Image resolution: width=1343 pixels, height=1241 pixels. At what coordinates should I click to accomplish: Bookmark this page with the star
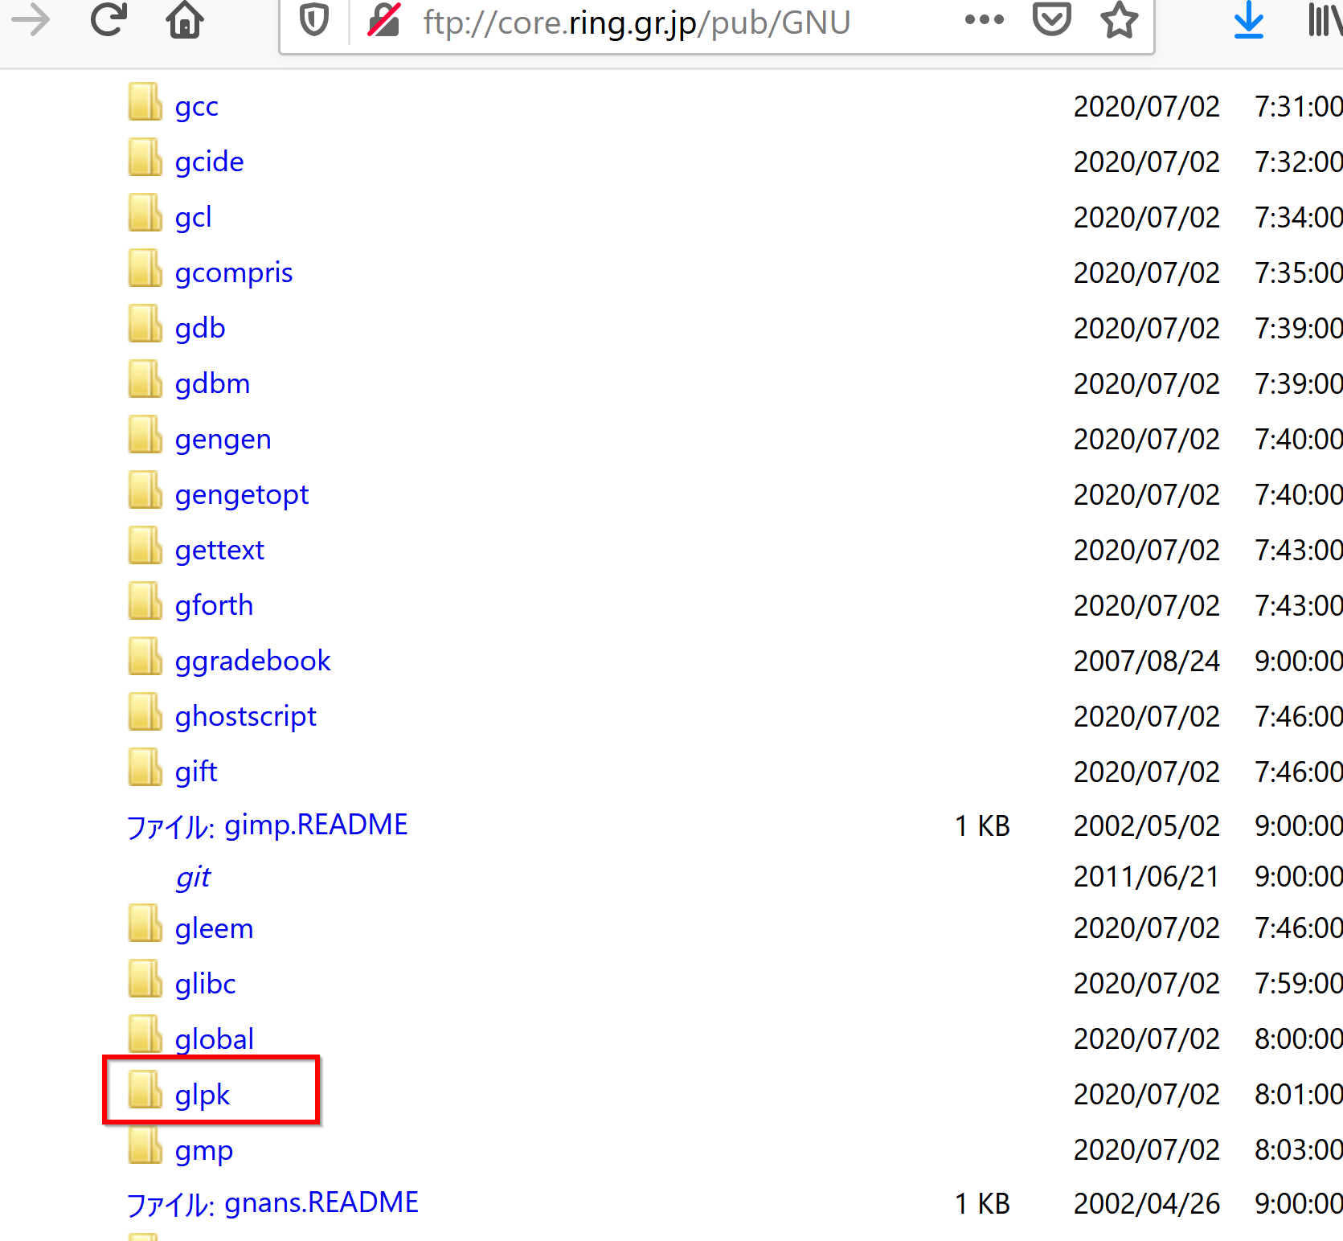1120,20
